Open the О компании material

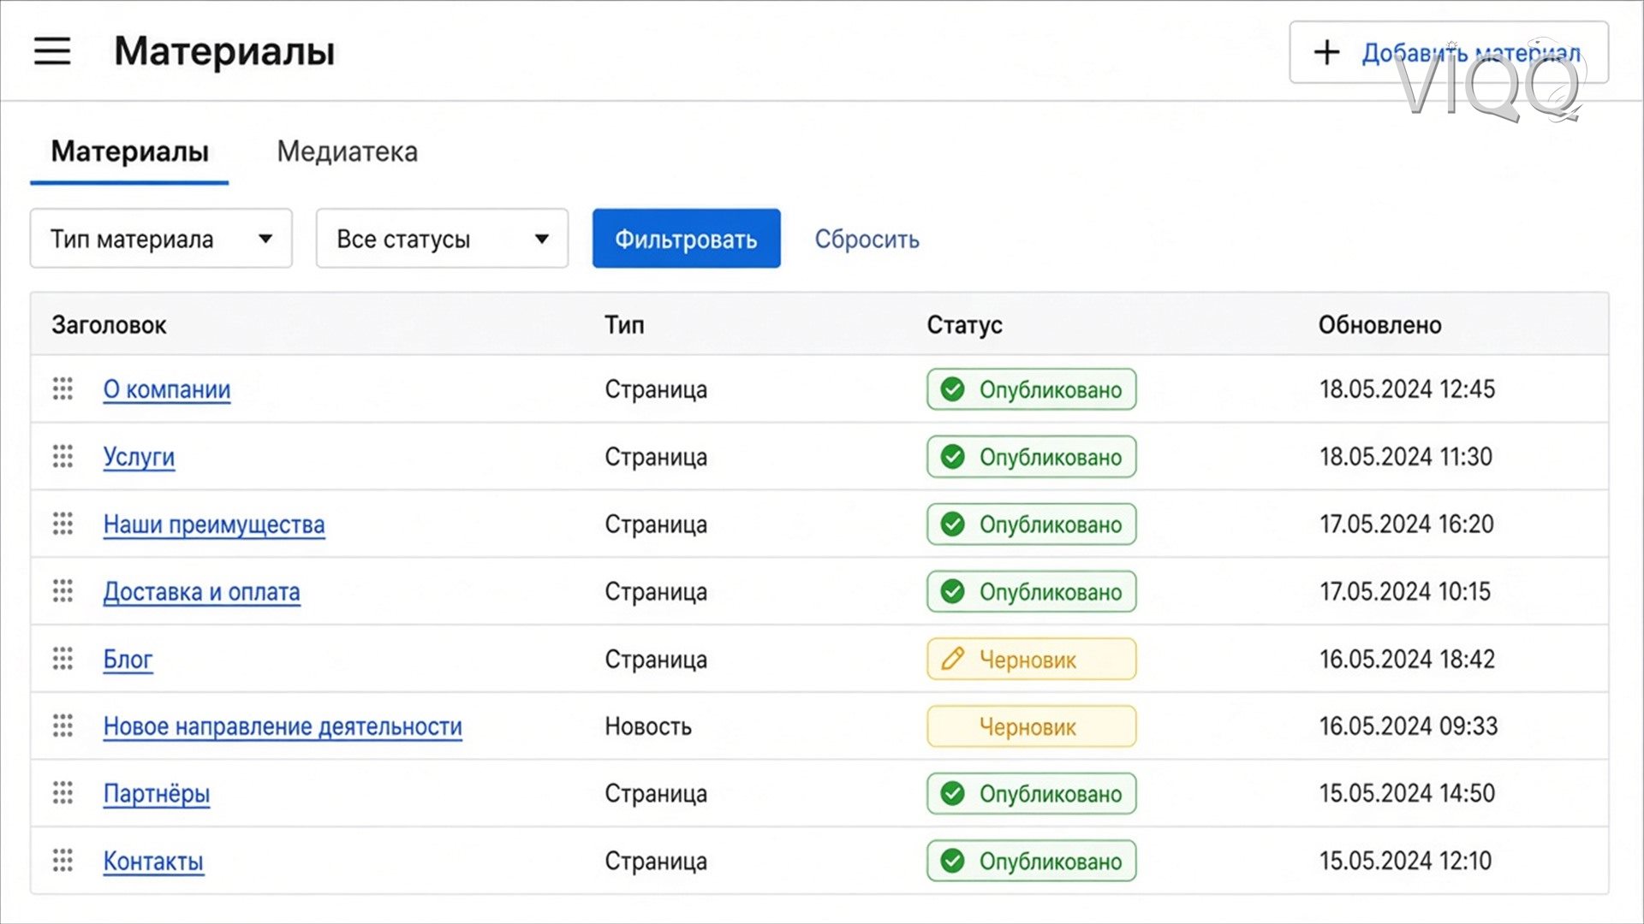click(x=167, y=389)
